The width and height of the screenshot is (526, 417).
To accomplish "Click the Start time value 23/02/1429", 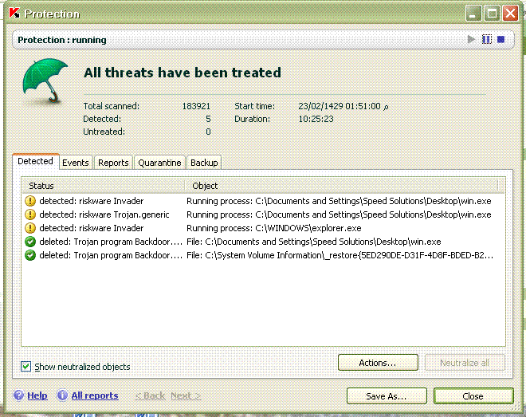I will (x=343, y=106).
